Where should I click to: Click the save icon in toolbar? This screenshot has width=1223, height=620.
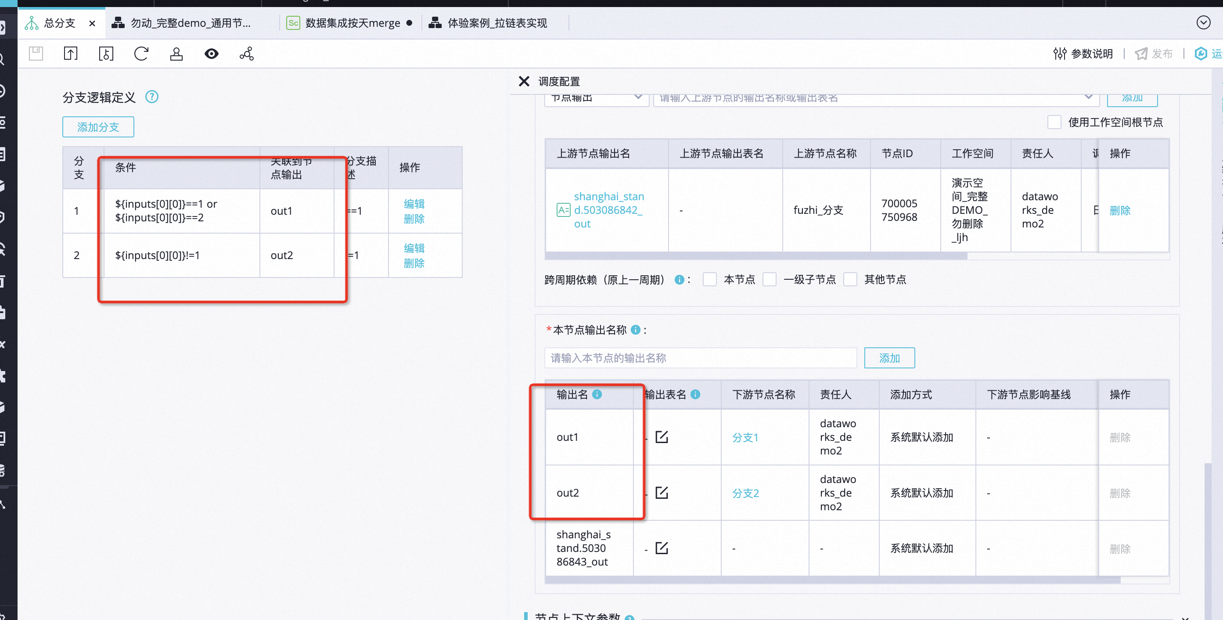36,53
